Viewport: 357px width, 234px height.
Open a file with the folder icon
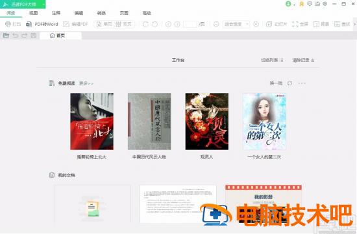[6, 36]
